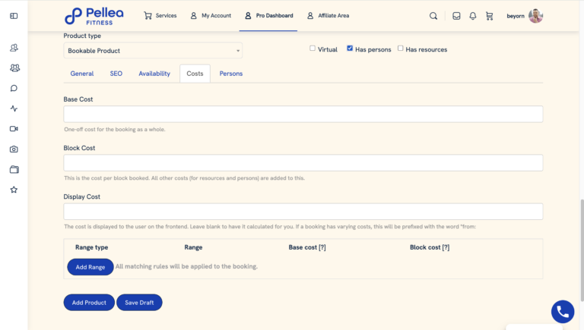Uncheck the Has persons checkbox
Screen dimensions: 584x330
point(350,49)
